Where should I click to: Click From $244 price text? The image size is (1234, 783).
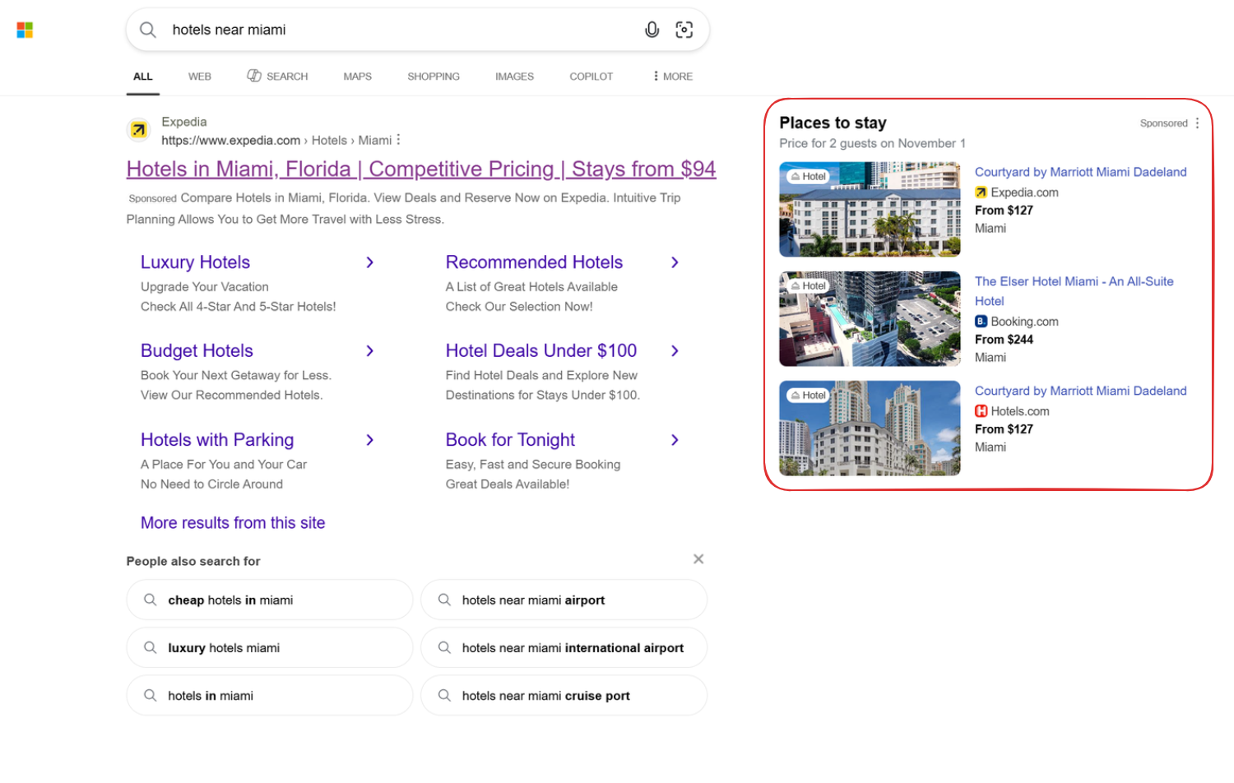coord(1004,339)
